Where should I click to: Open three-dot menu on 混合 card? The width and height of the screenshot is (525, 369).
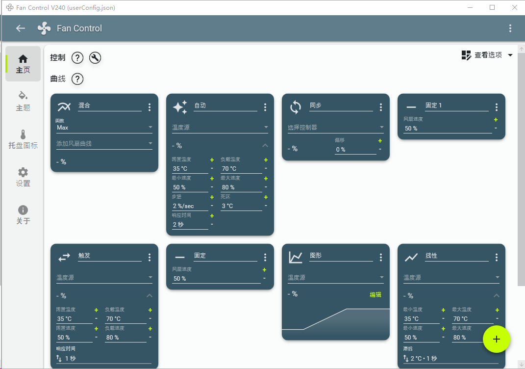click(150, 107)
